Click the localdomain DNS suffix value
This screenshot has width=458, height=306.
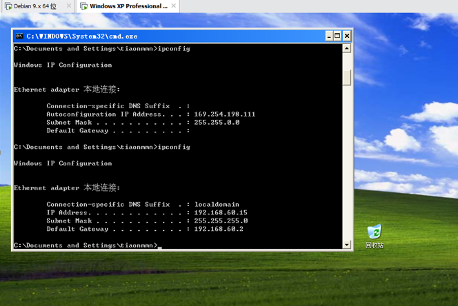(x=217, y=205)
